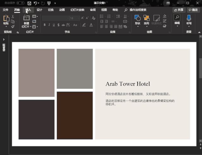This screenshot has width=202, height=155.
Task: Click the Shapes (形状) icon
Action: [x=138, y=18]
